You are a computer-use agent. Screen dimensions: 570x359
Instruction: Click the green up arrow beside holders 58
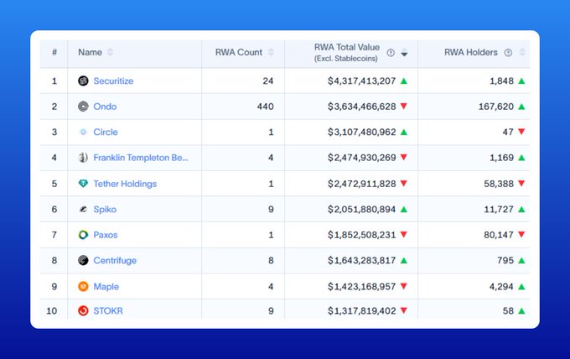[x=521, y=310]
